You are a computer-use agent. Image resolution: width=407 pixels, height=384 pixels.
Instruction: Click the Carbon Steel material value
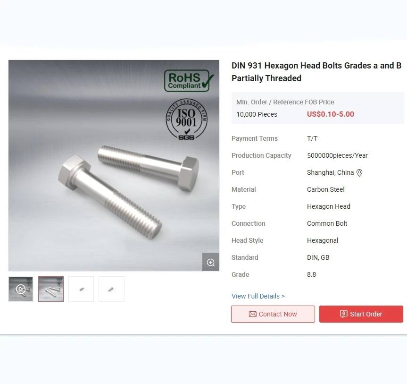(326, 189)
